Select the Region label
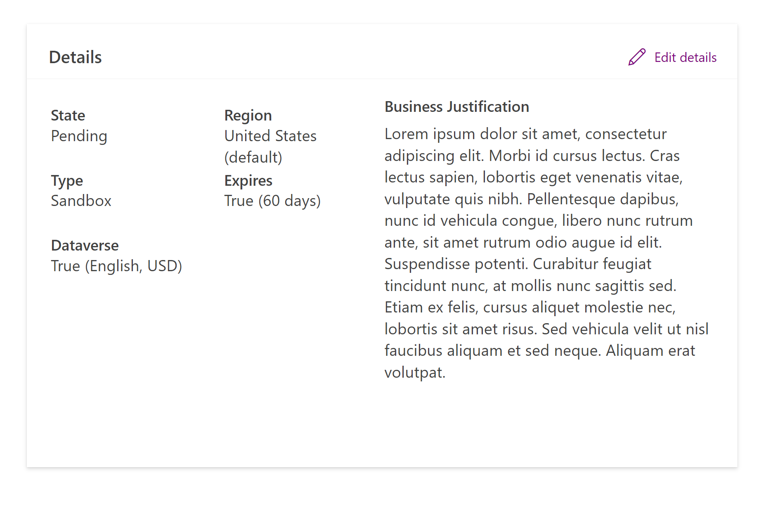766x511 pixels. [248, 115]
